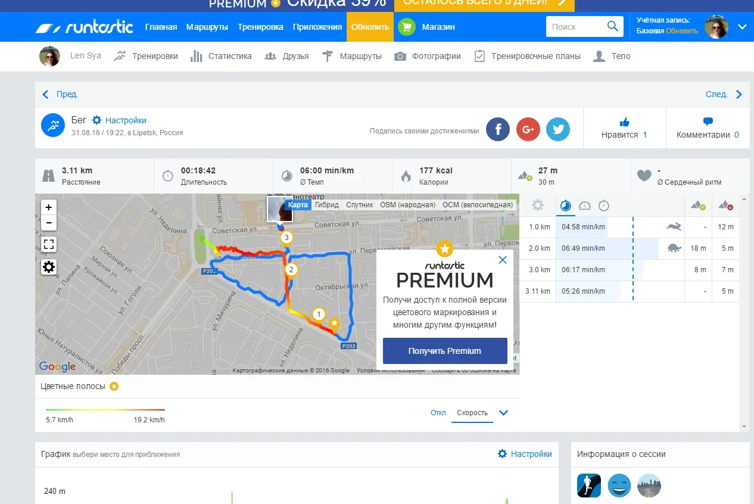Open the Магазин link

(x=438, y=27)
